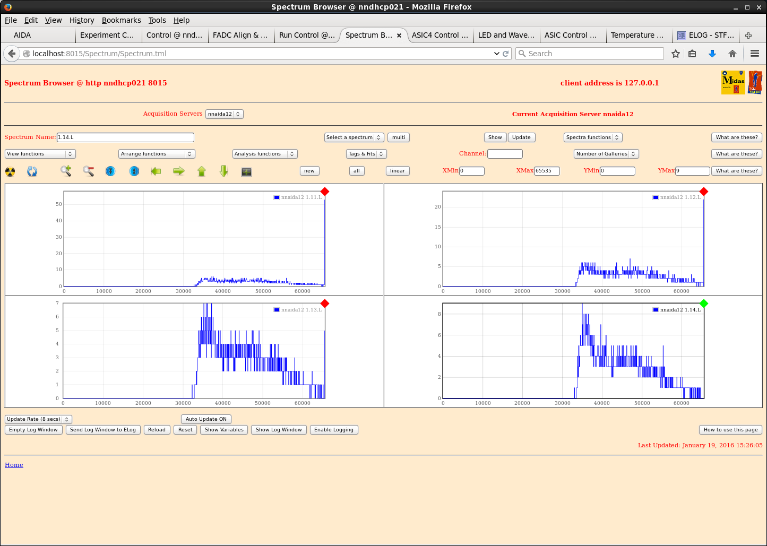Click red diamond on spectrum 1.12.L
The height and width of the screenshot is (546, 767).
[x=704, y=192]
